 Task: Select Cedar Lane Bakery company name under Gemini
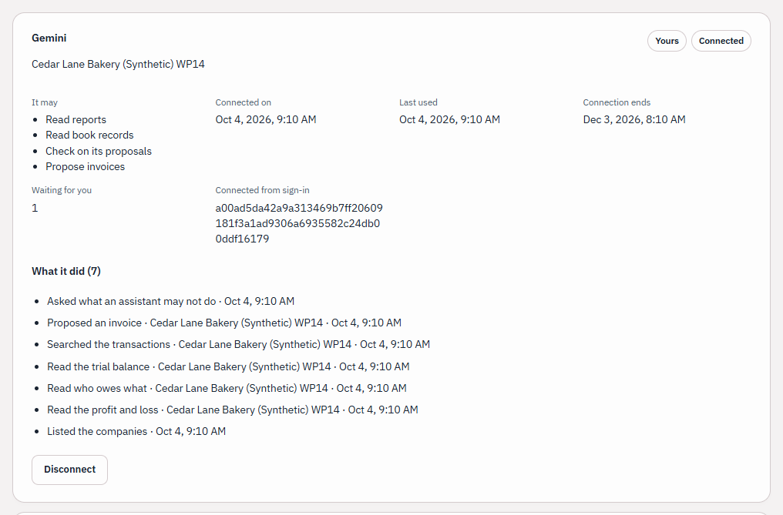tap(119, 64)
